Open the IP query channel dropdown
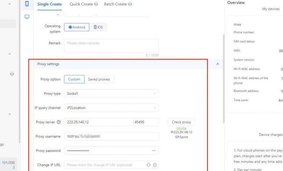The width and height of the screenshot is (283, 171). click(111, 108)
